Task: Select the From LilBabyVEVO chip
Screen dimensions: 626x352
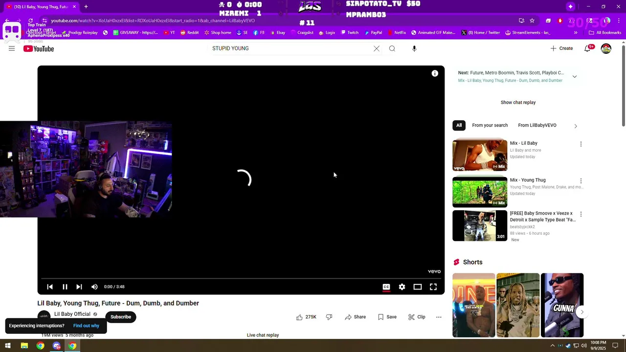Action: coord(537,125)
